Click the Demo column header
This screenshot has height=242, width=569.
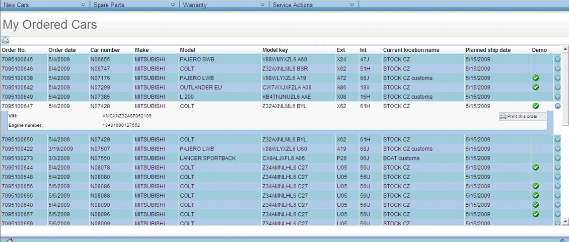[539, 50]
